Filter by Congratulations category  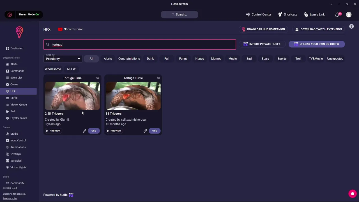tap(129, 59)
